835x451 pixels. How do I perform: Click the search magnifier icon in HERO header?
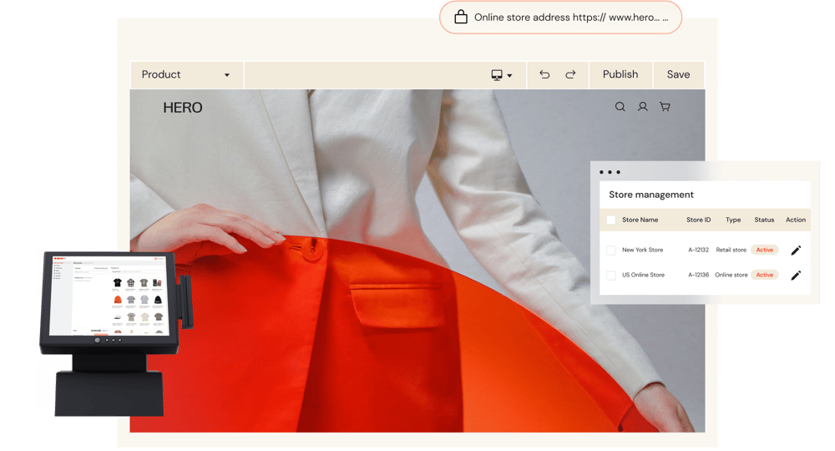pyautogui.click(x=620, y=107)
